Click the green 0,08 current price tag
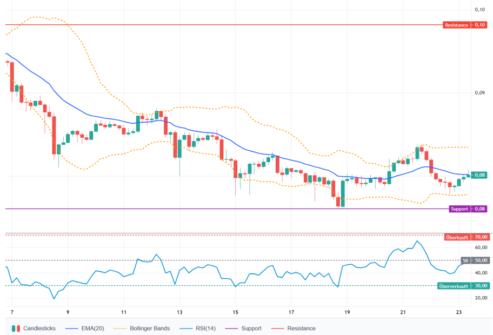The height and width of the screenshot is (335, 493). click(x=479, y=175)
